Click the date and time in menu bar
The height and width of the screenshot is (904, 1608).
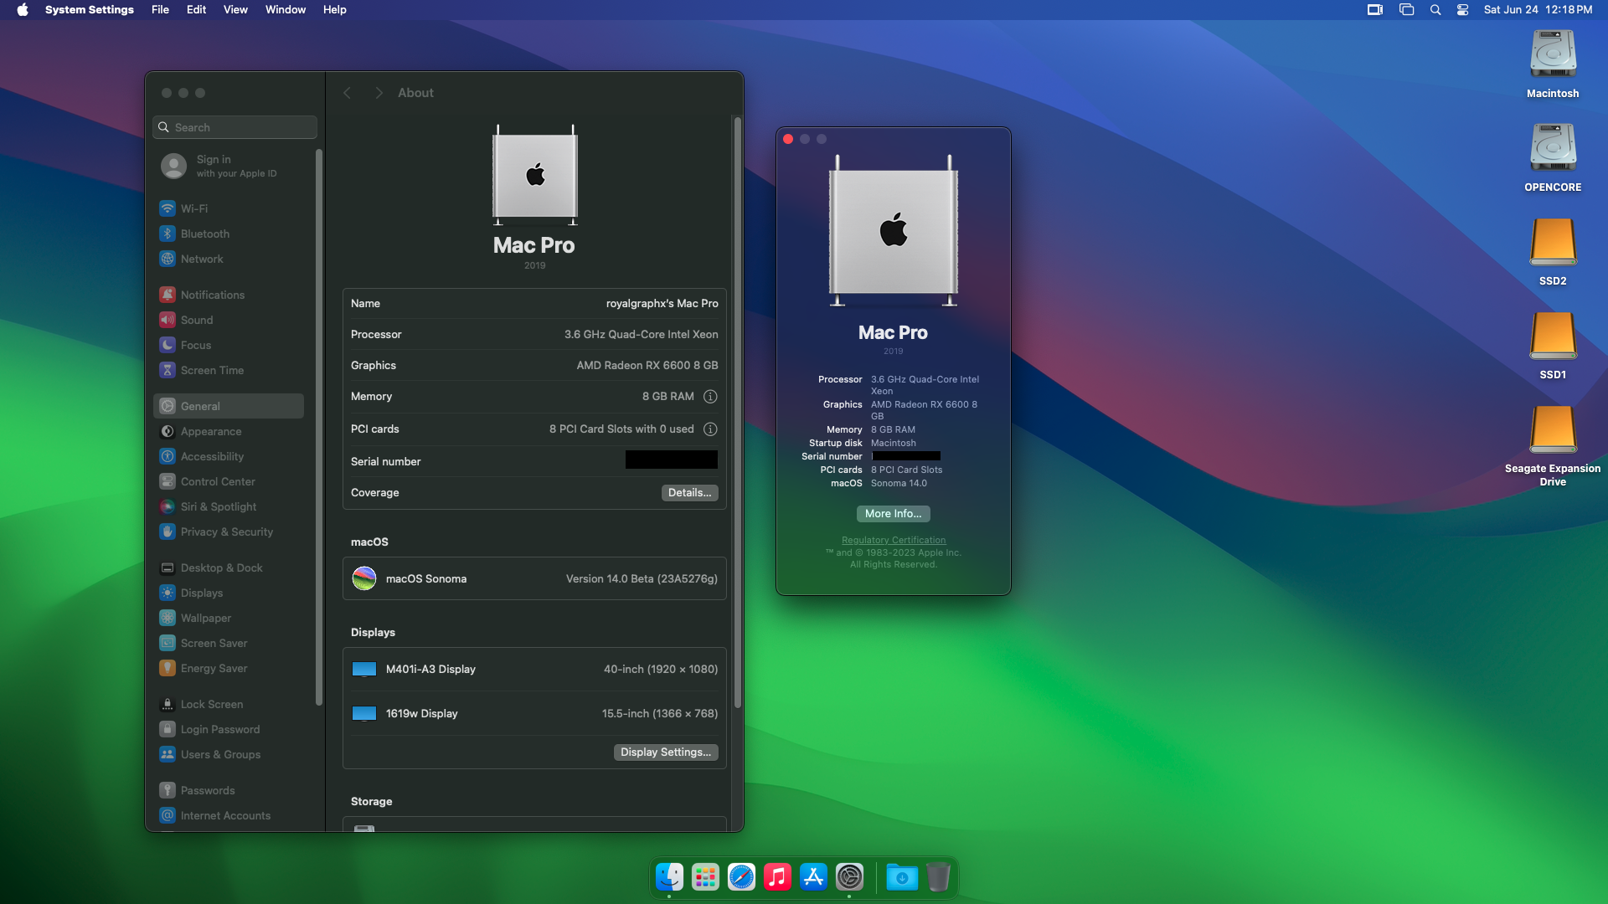point(1538,10)
